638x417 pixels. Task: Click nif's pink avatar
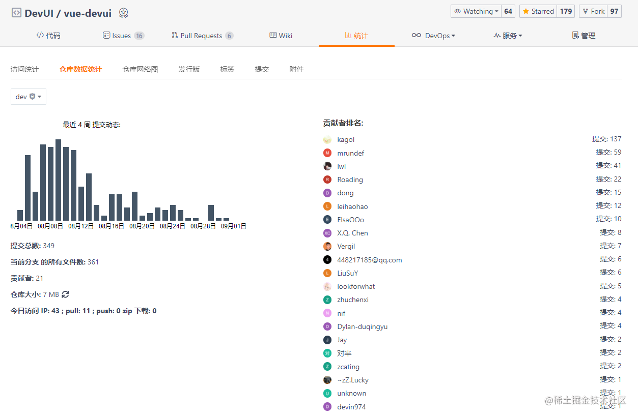tap(327, 313)
